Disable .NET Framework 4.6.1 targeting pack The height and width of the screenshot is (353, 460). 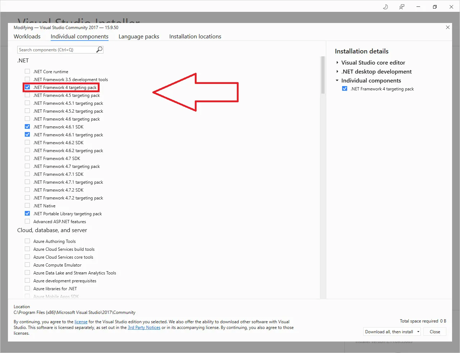tap(27, 135)
